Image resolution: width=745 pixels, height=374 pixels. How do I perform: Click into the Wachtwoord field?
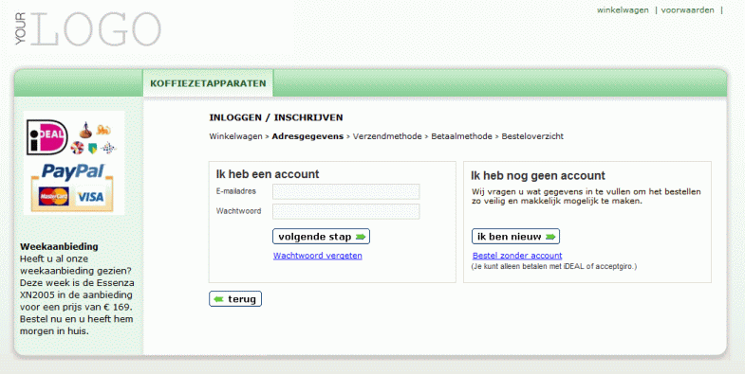[345, 211]
